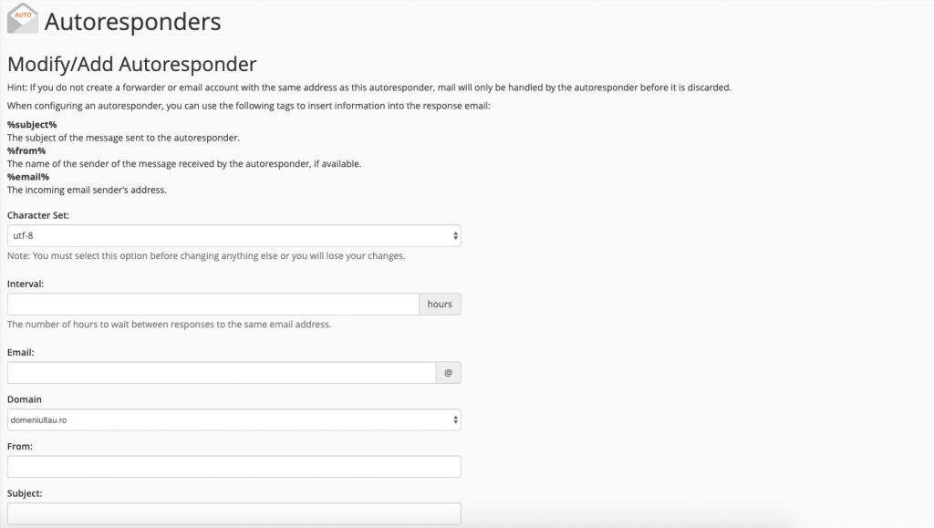Focus the From input field

click(x=234, y=467)
